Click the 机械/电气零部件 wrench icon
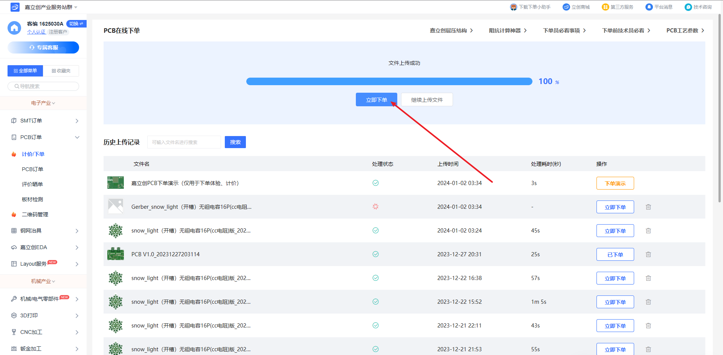The height and width of the screenshot is (355, 723). pos(14,299)
